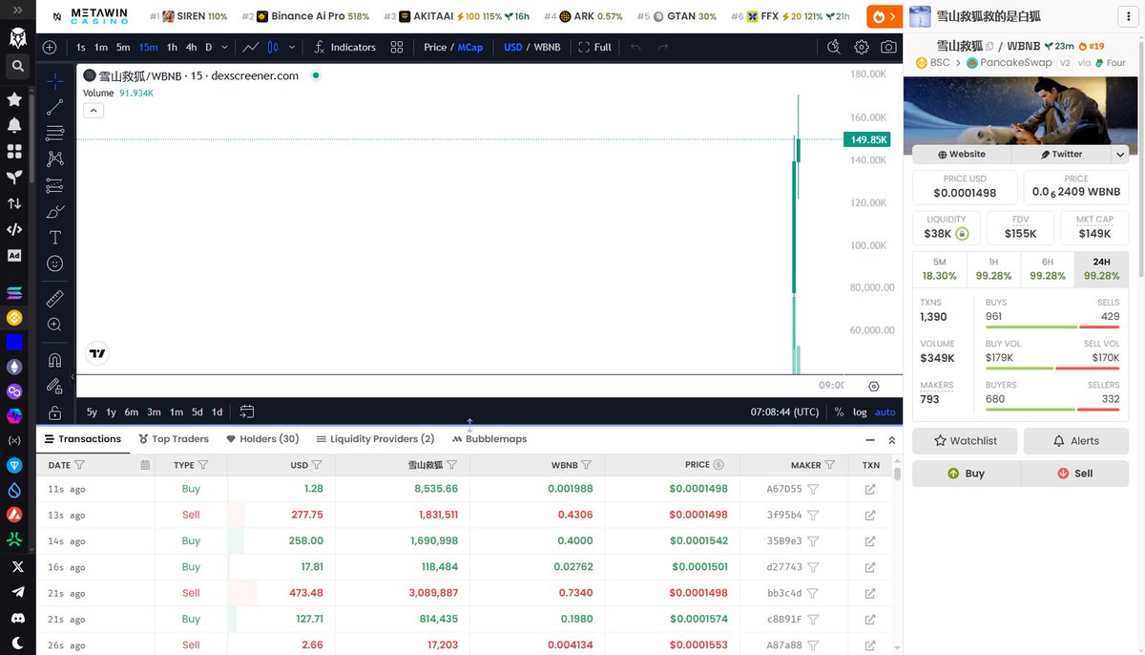Expand the transactions panel fully
Viewport: 1145px width, 655px height.
pyautogui.click(x=892, y=440)
